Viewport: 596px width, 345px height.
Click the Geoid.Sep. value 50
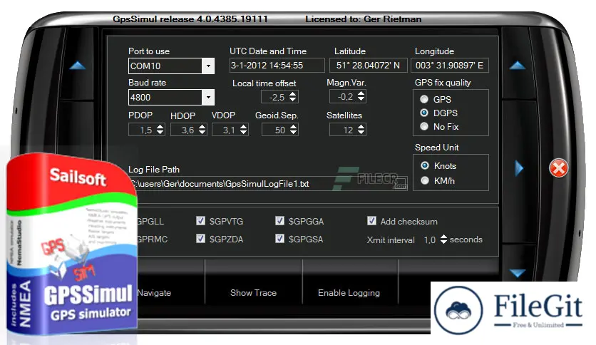click(280, 130)
